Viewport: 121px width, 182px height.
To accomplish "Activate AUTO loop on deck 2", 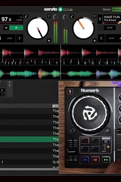I will (111, 38).
